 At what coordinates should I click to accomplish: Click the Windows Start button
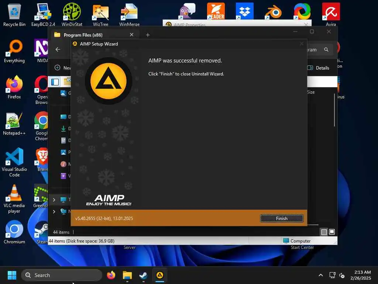[x=12, y=275]
